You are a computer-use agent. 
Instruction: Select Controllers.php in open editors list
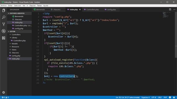19,26
